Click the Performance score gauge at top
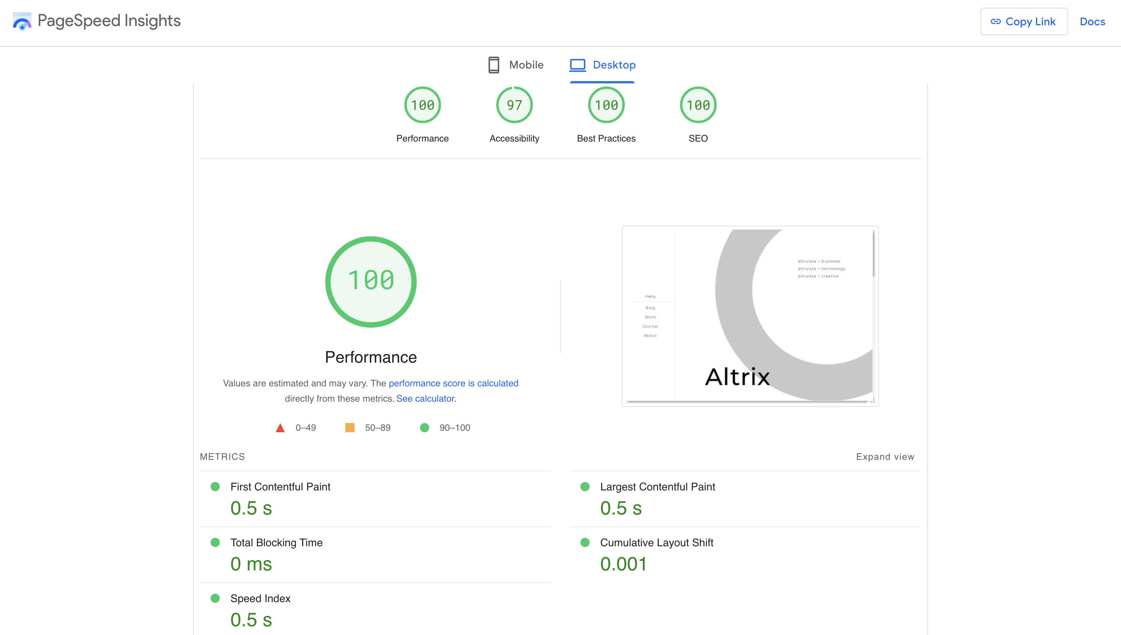The image size is (1121, 635). click(x=422, y=105)
